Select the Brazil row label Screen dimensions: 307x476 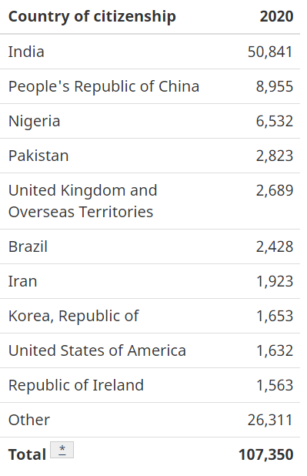[x=28, y=246]
